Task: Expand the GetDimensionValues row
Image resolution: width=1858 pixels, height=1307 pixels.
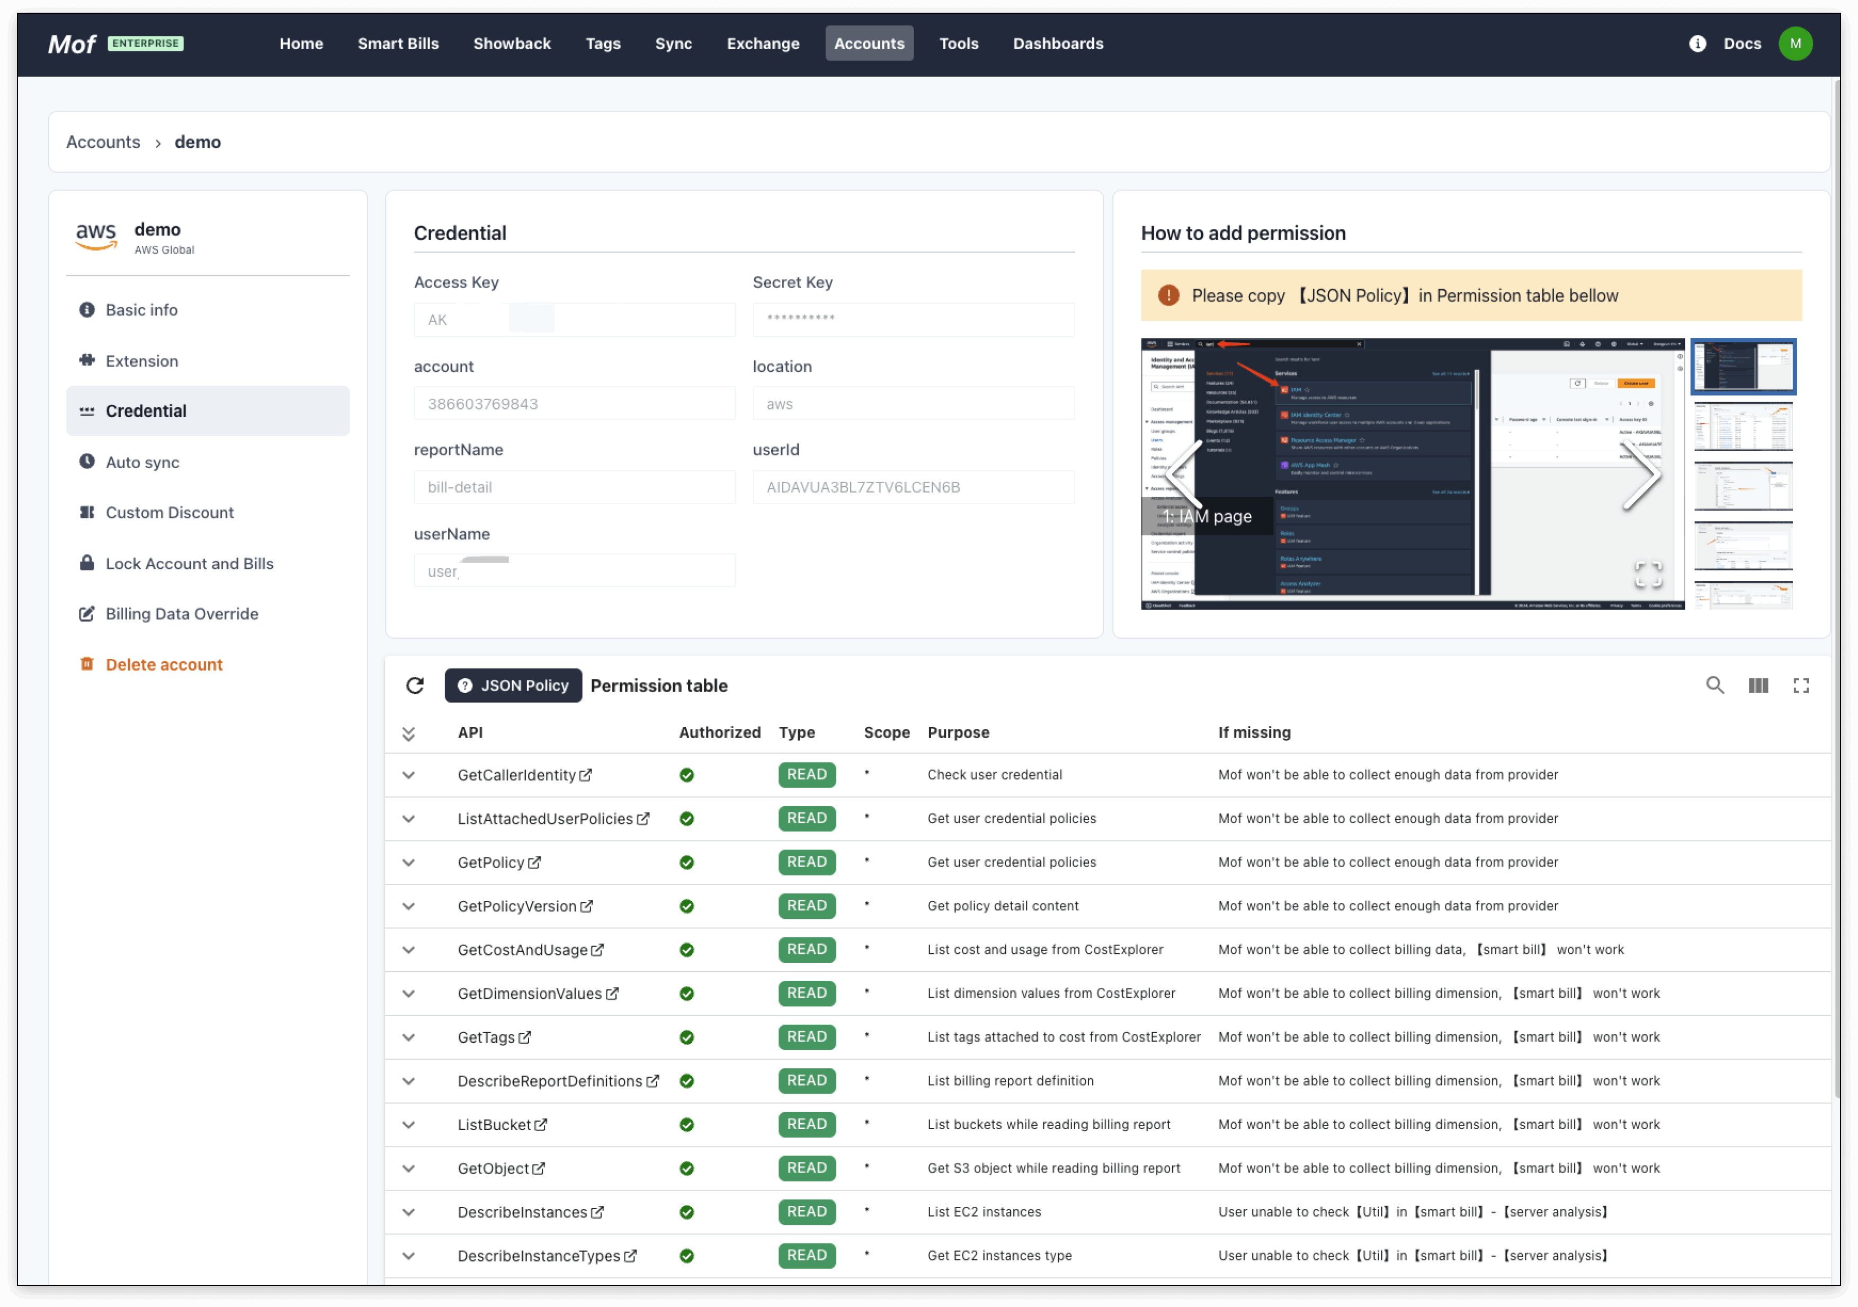Action: (409, 994)
